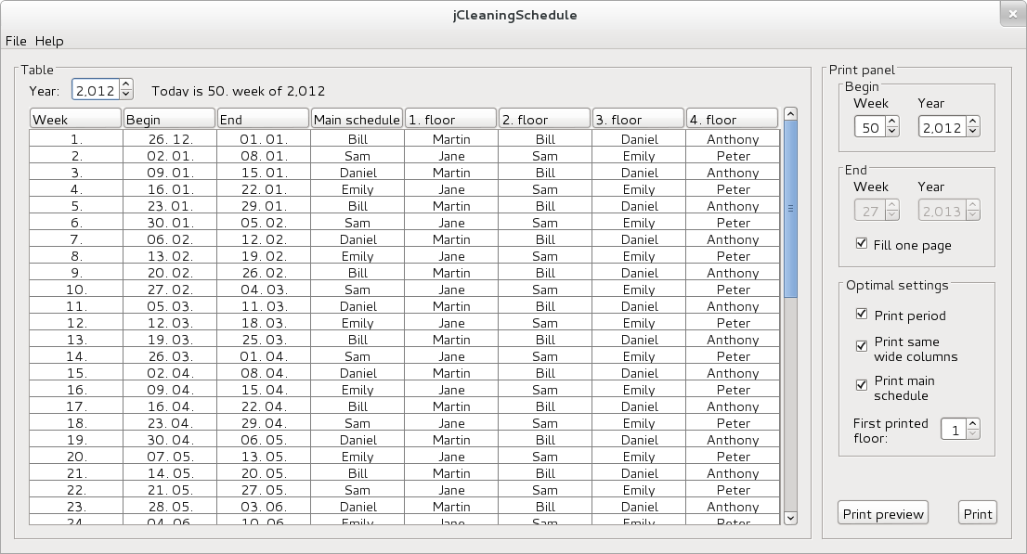Select Main schedule cell Emily in week 12

pos(357,323)
